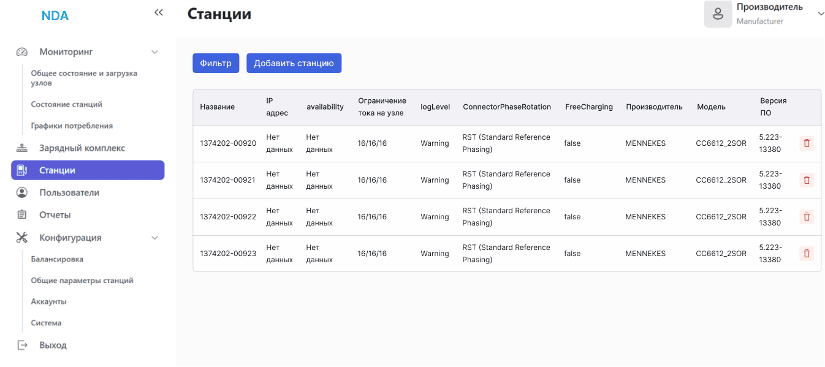Click the Reports clipboard icon
The width and height of the screenshot is (825, 367).
[22, 215]
